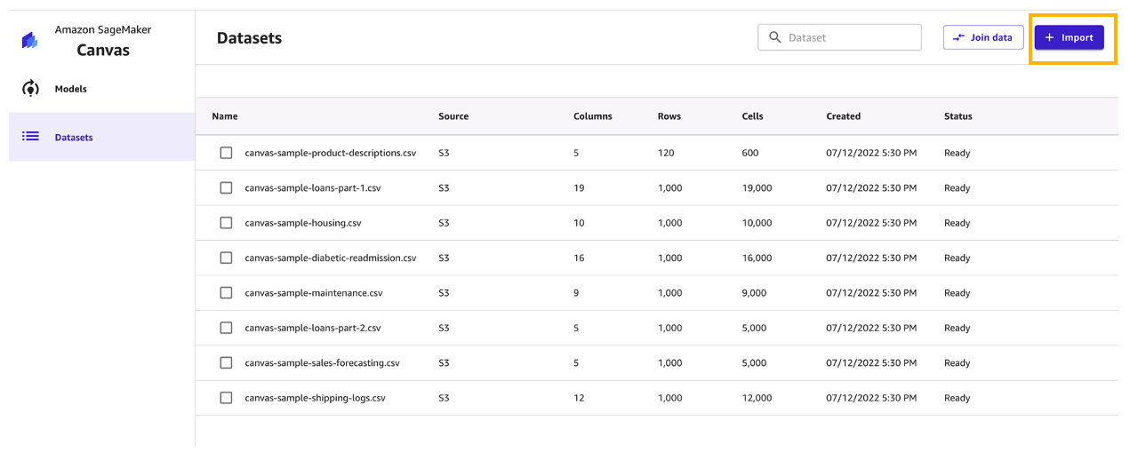Open canvas-sample-diabetic-readmission.csv dataset
This screenshot has height=476, width=1138.
click(x=330, y=258)
